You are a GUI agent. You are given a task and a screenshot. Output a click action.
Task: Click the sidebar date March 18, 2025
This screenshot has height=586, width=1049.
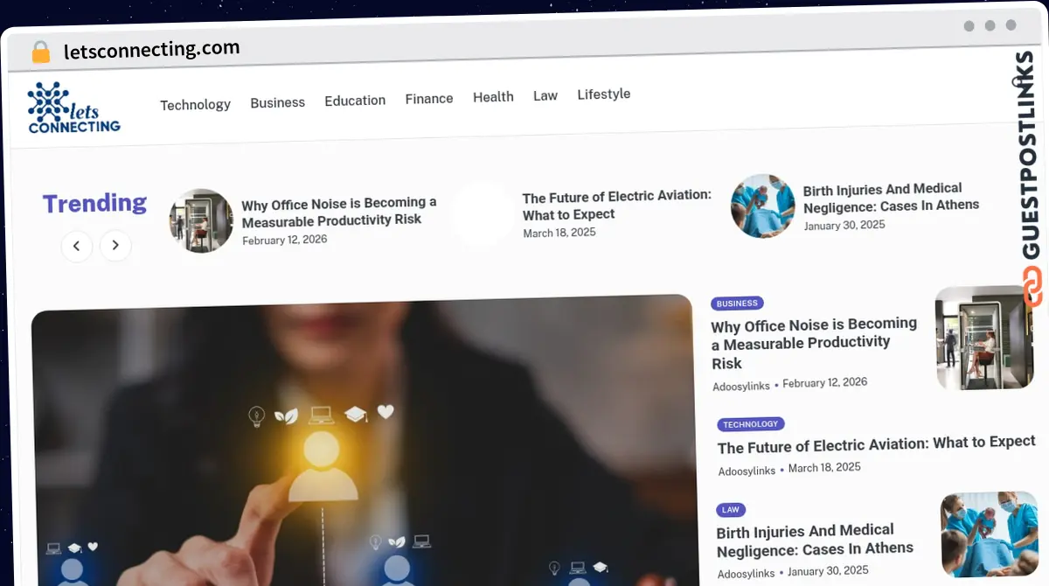tap(824, 468)
